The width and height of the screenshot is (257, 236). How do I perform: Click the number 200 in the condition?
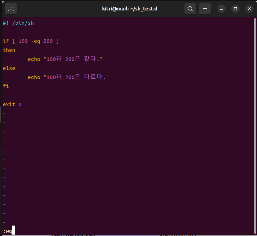(48, 41)
